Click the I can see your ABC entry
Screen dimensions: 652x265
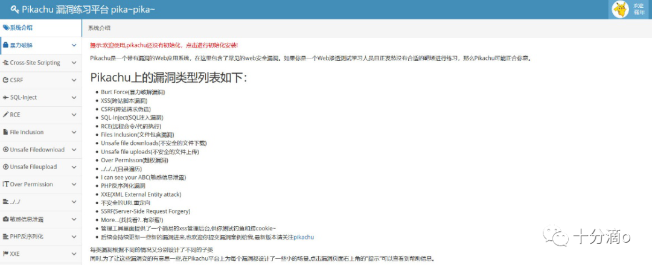(x=144, y=177)
